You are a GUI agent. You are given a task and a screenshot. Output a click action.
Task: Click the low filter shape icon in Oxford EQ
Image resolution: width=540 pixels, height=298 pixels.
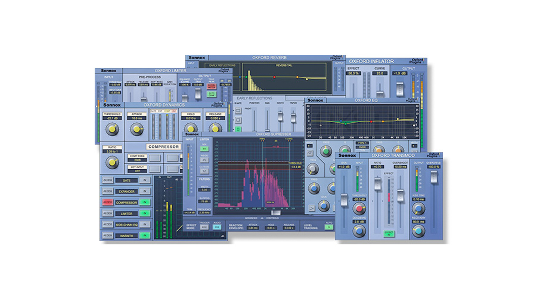310,153
